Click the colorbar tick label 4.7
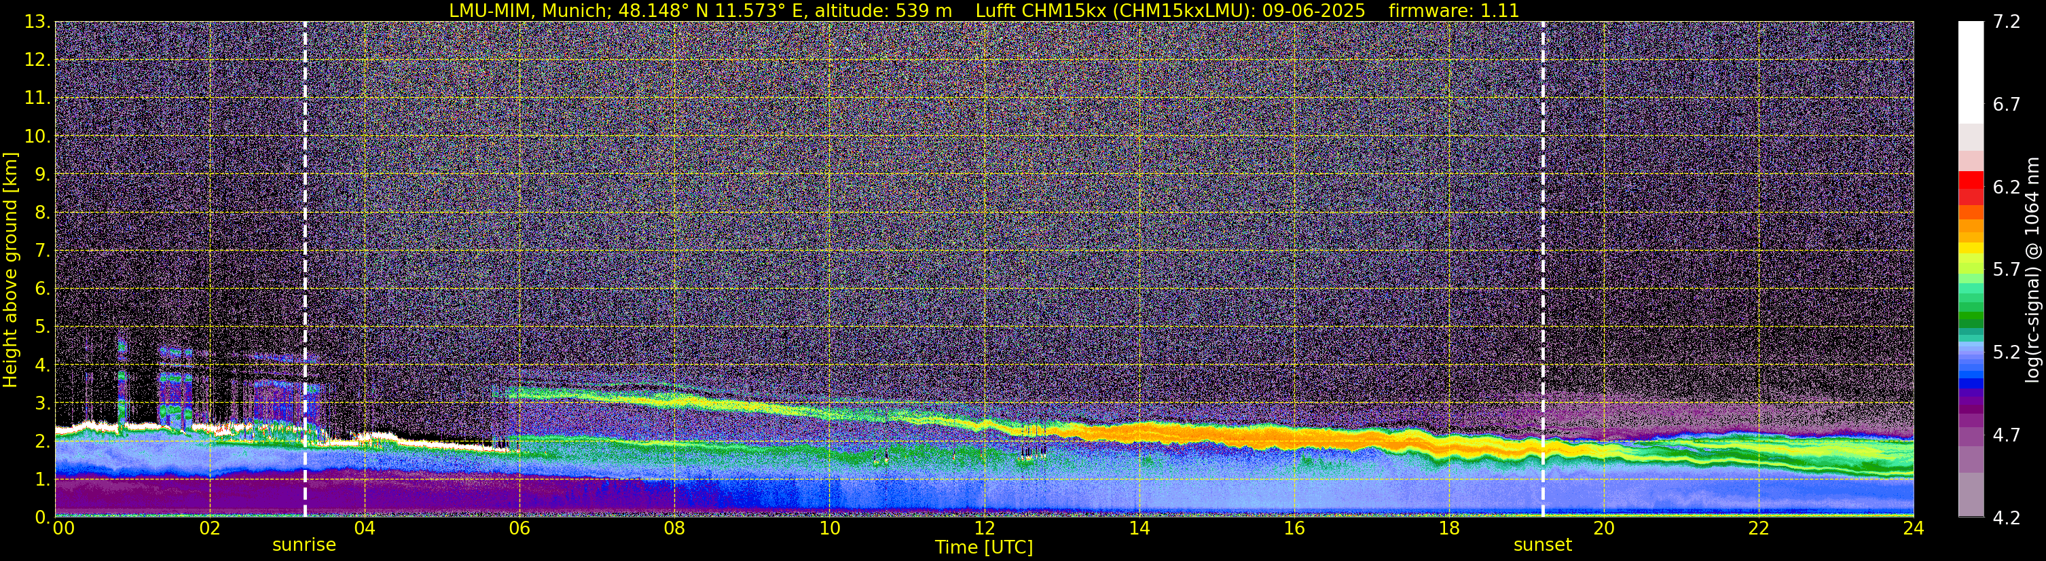Viewport: 2046px width, 561px height. pos(2007,435)
